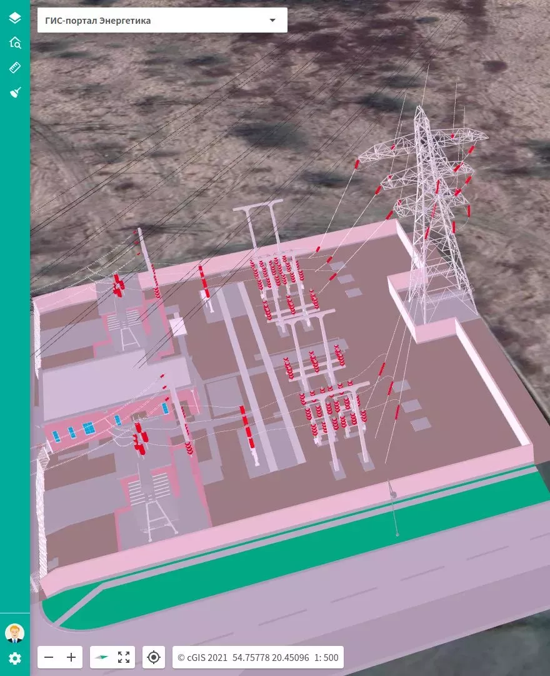Activate the ruler measurement tool
This screenshot has height=676, width=550.
(14, 66)
